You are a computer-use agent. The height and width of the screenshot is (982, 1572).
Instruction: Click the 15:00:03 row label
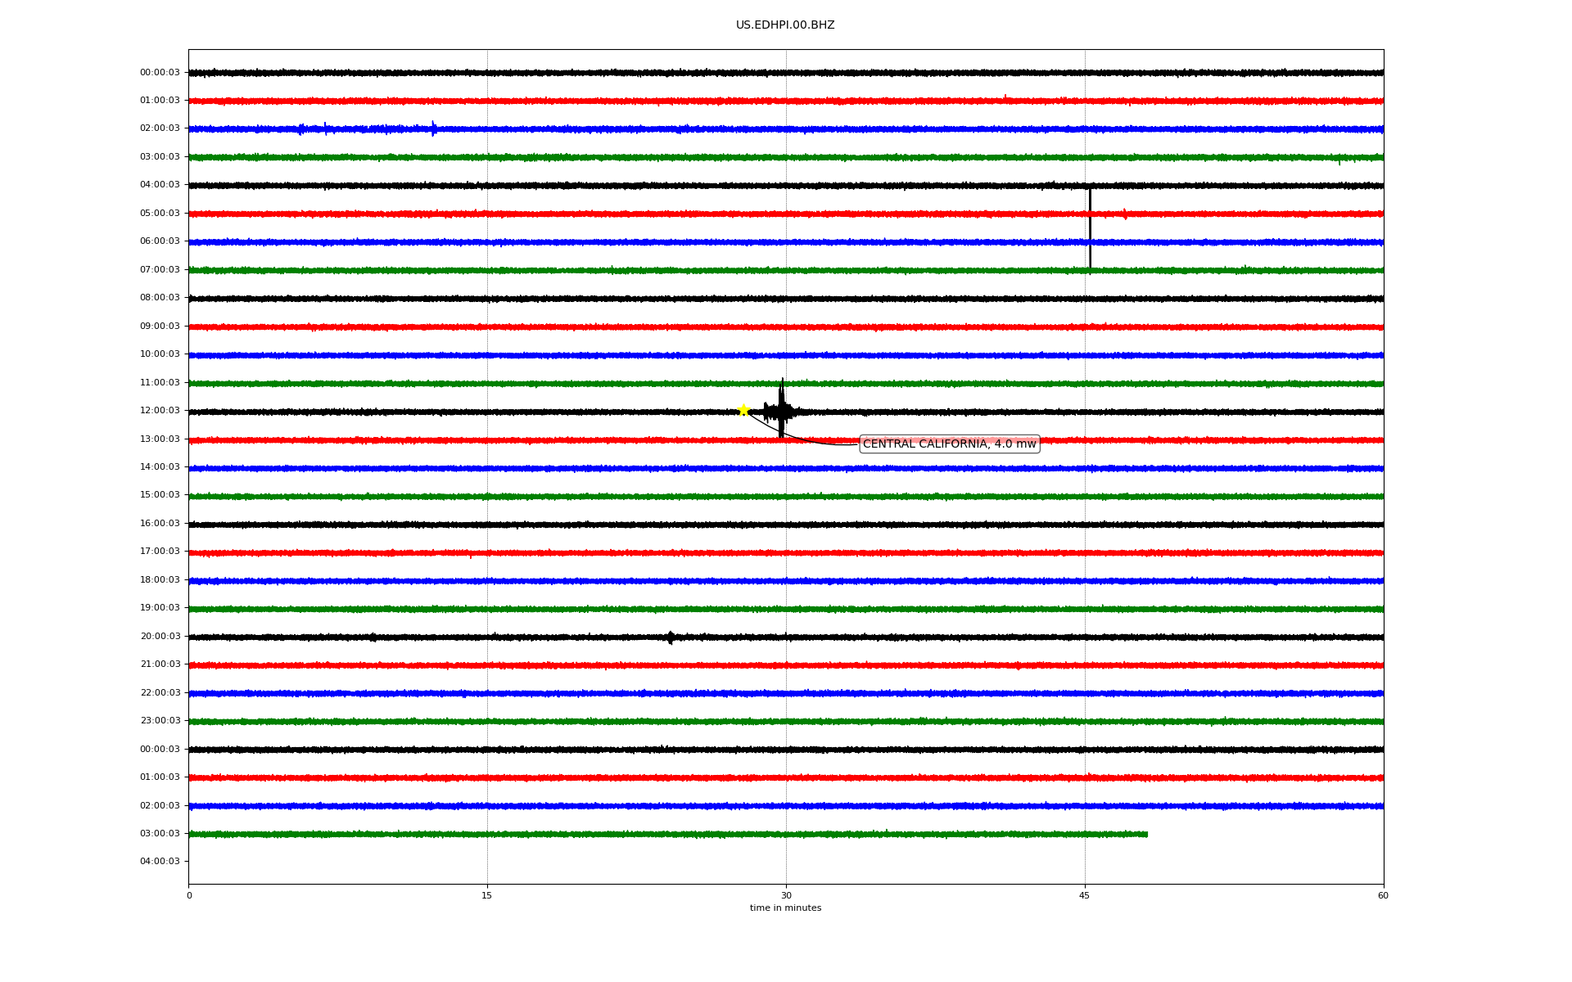point(160,495)
